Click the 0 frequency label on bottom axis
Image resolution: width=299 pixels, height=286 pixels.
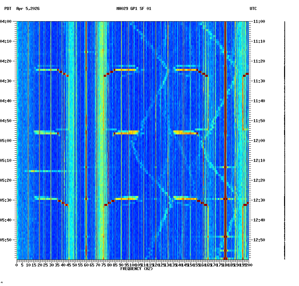pos(16,265)
